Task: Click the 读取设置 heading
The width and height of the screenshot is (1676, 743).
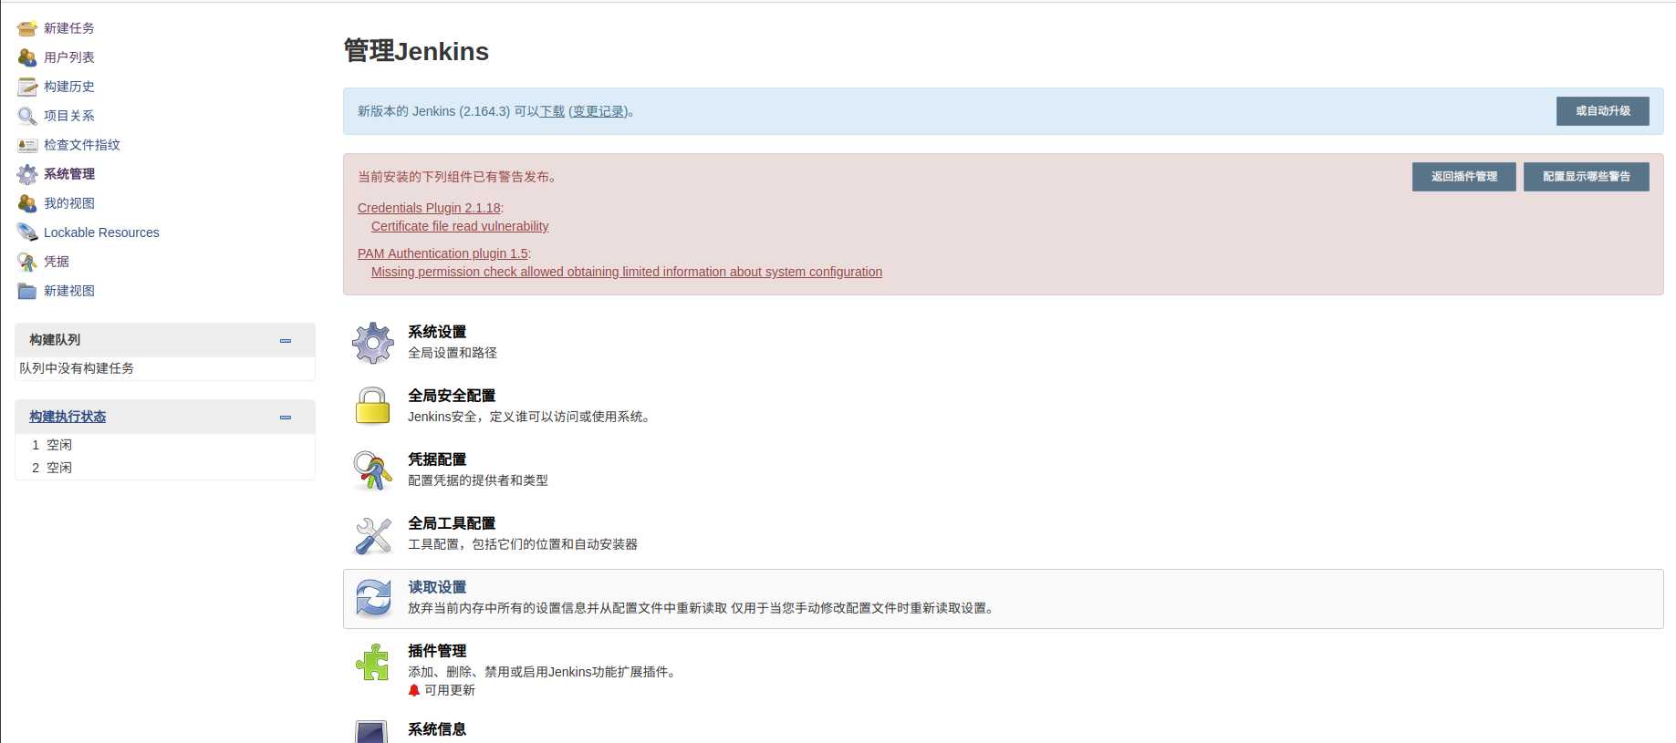Action: (x=437, y=587)
